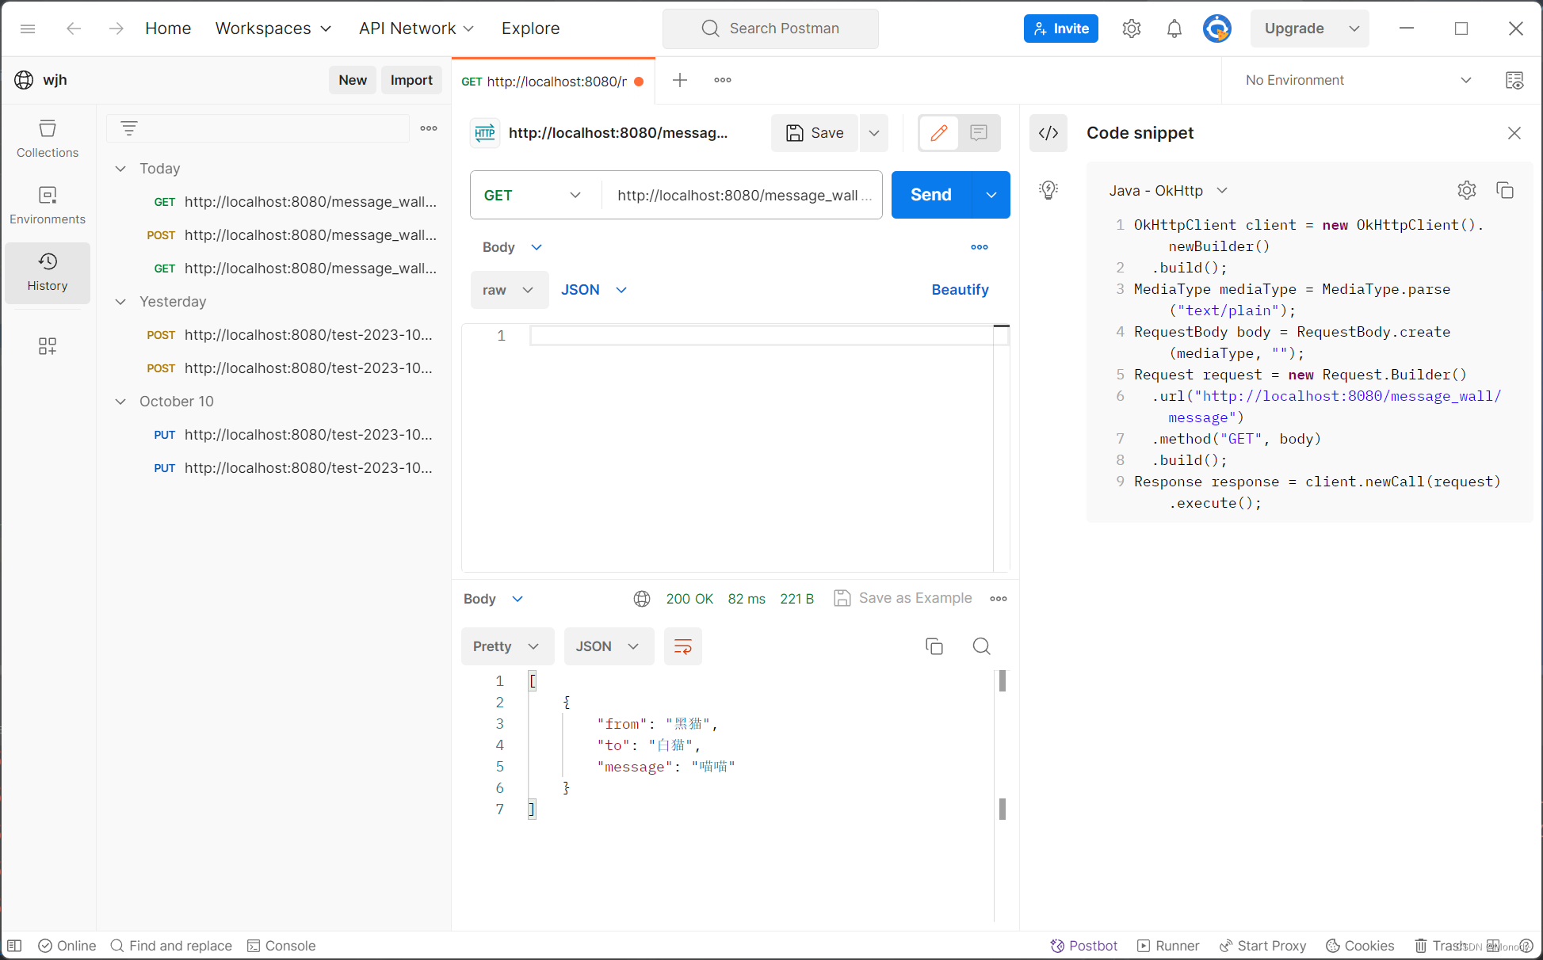
Task: Open Collections in the sidebar
Action: 48,139
